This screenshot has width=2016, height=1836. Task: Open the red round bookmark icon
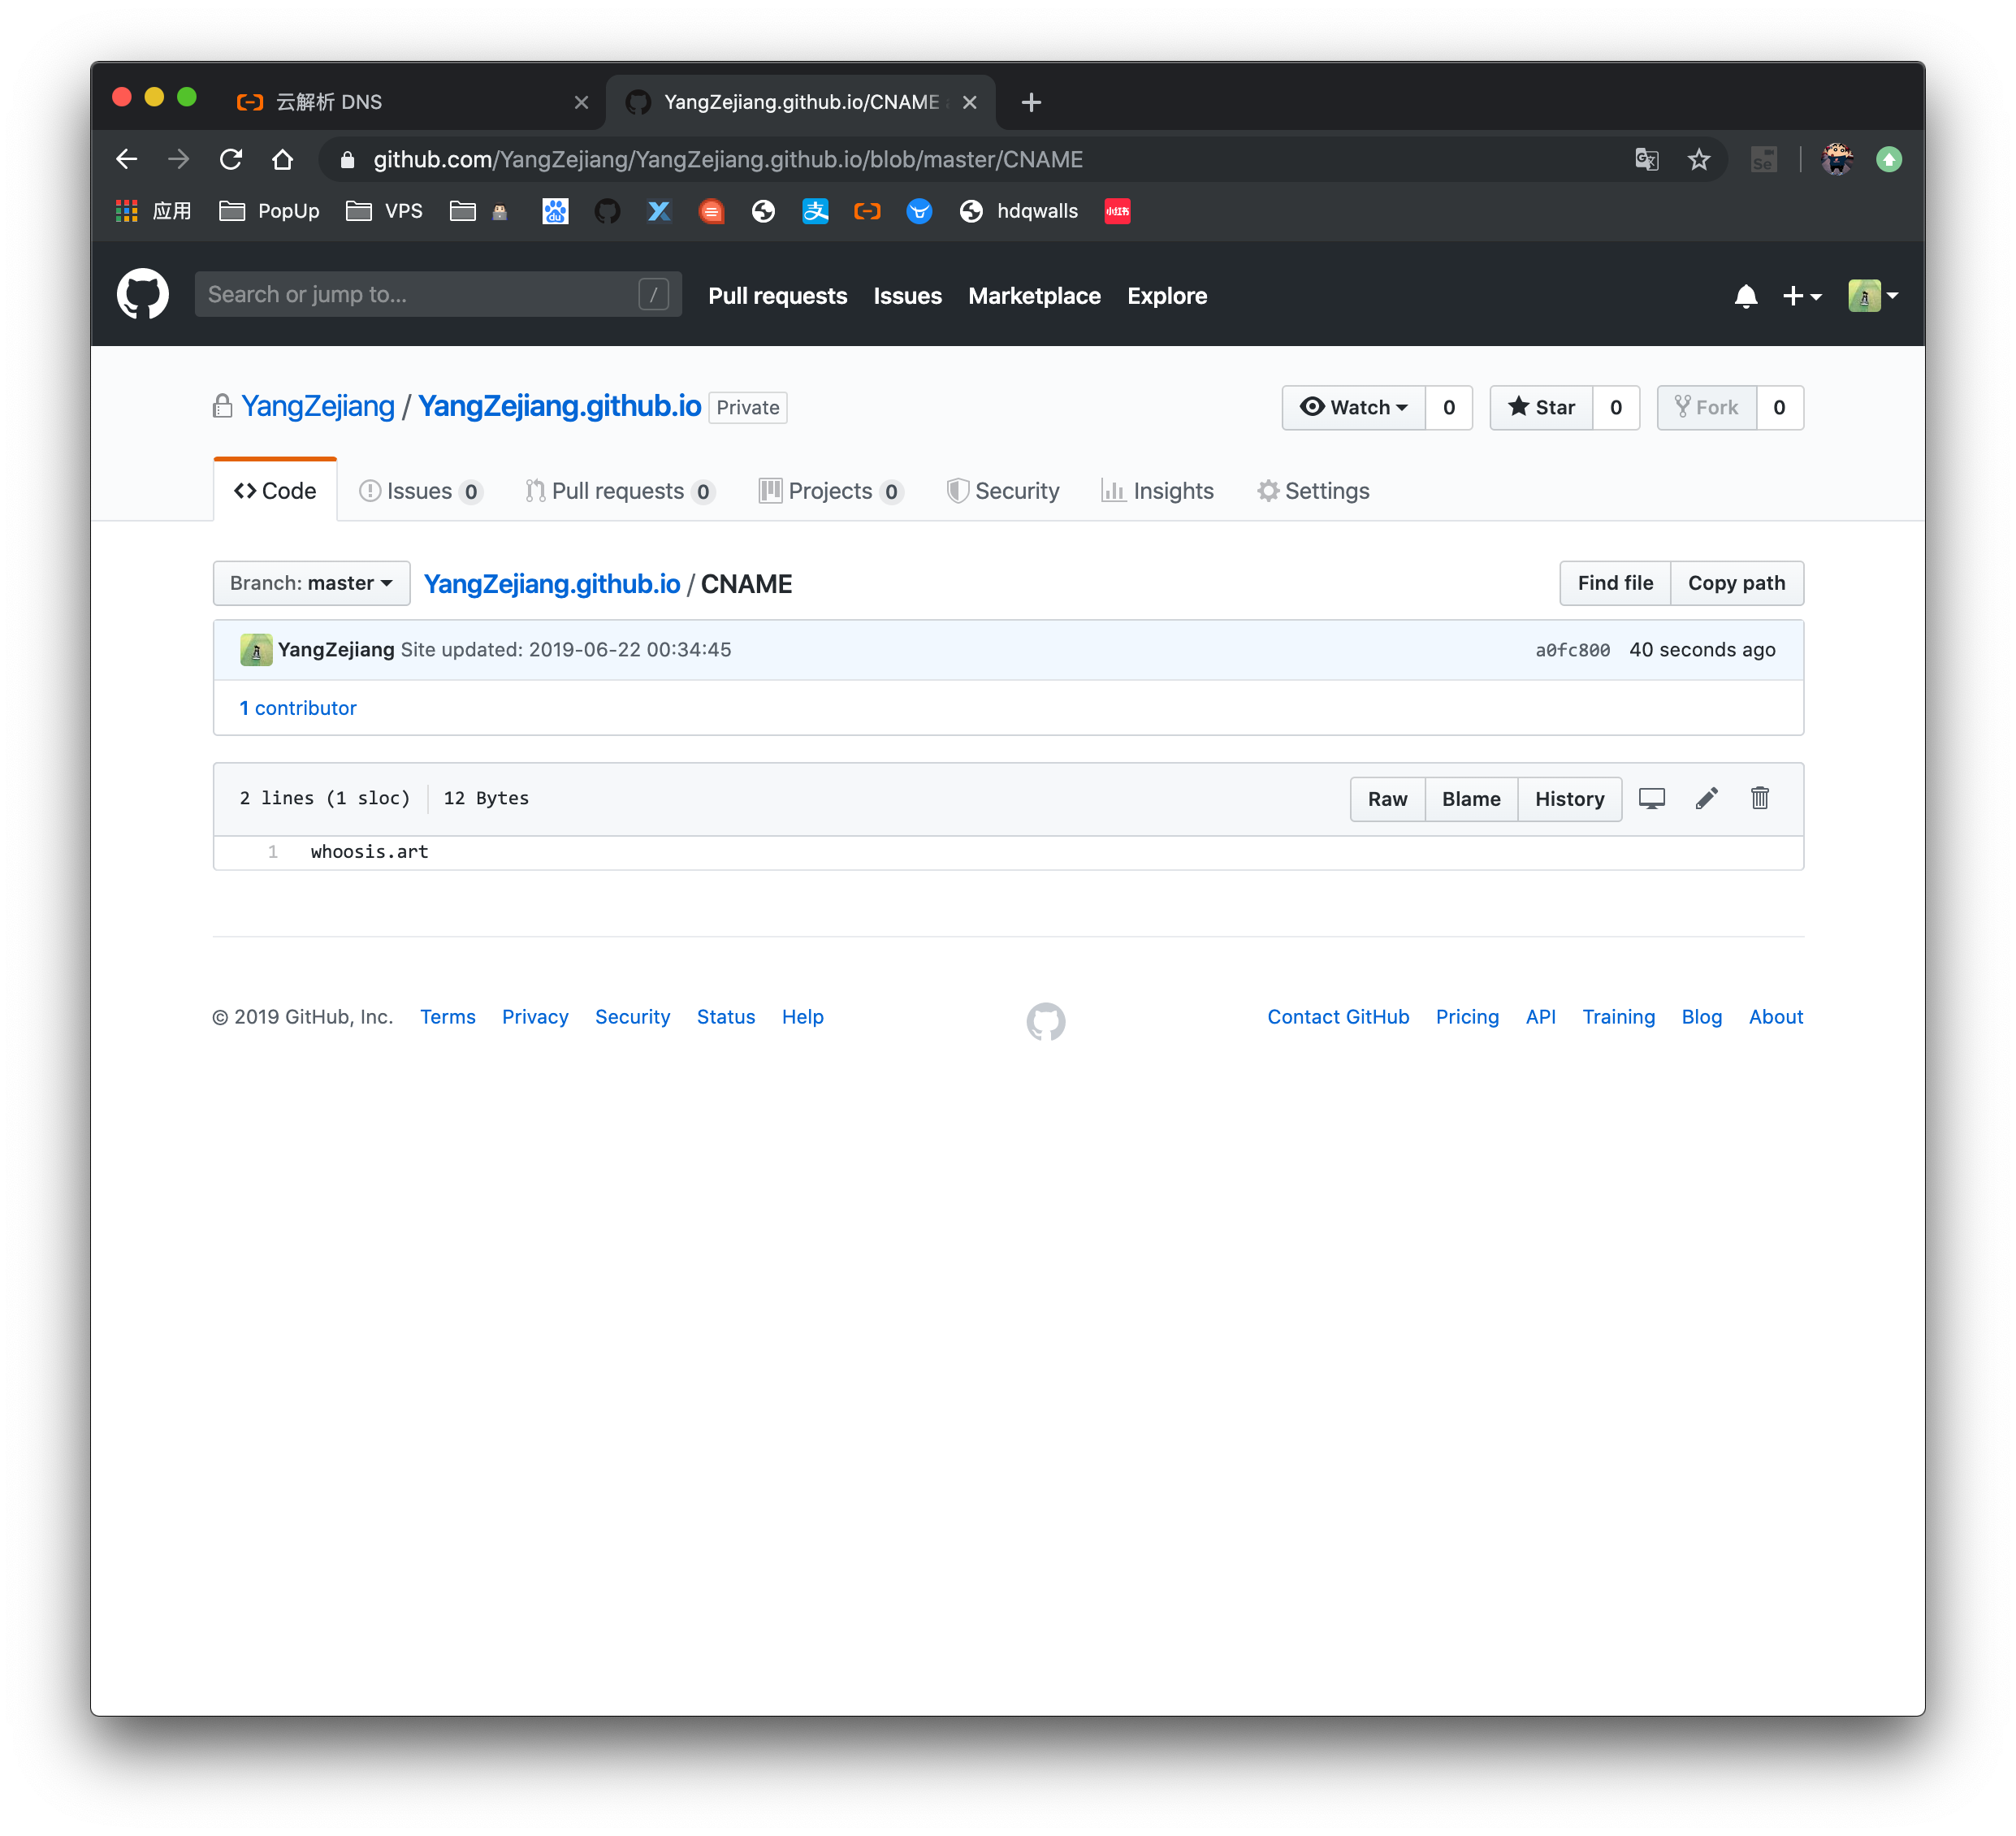coord(711,211)
